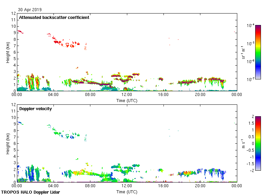Click 'Height (km)' label of the lower plot
Viewport: 264px width, 196px height.
point(7,143)
